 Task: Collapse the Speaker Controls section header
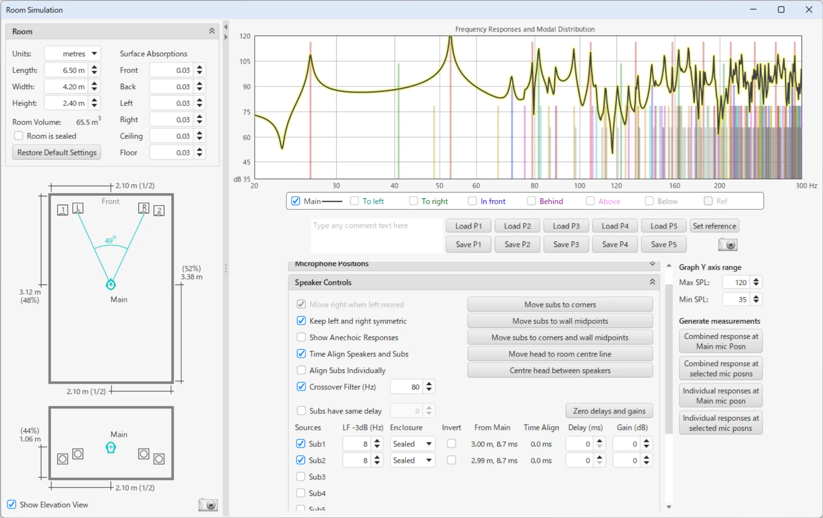pyautogui.click(x=652, y=282)
